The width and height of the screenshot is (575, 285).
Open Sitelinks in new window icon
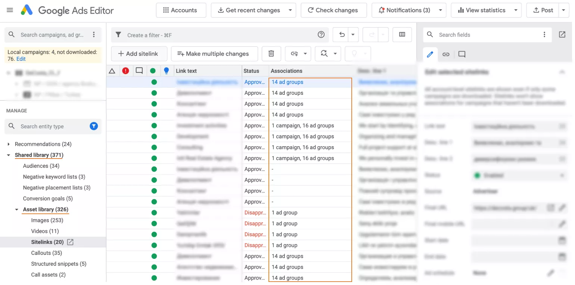click(x=70, y=242)
